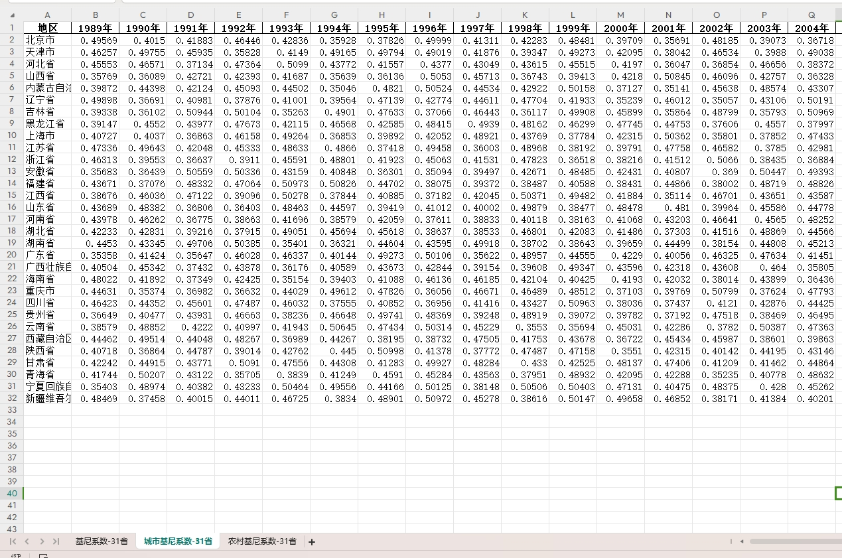Click the cell with value 0.50972
This screenshot has width=842, height=558.
click(430, 398)
